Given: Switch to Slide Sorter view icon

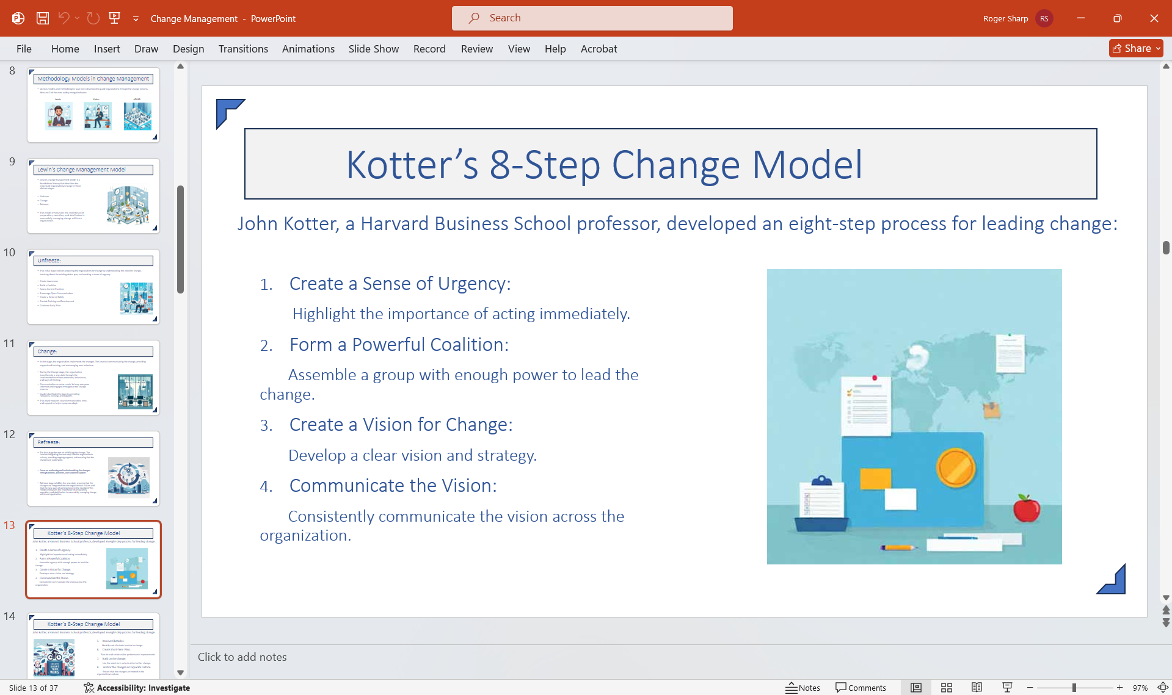Looking at the screenshot, I should (x=947, y=688).
